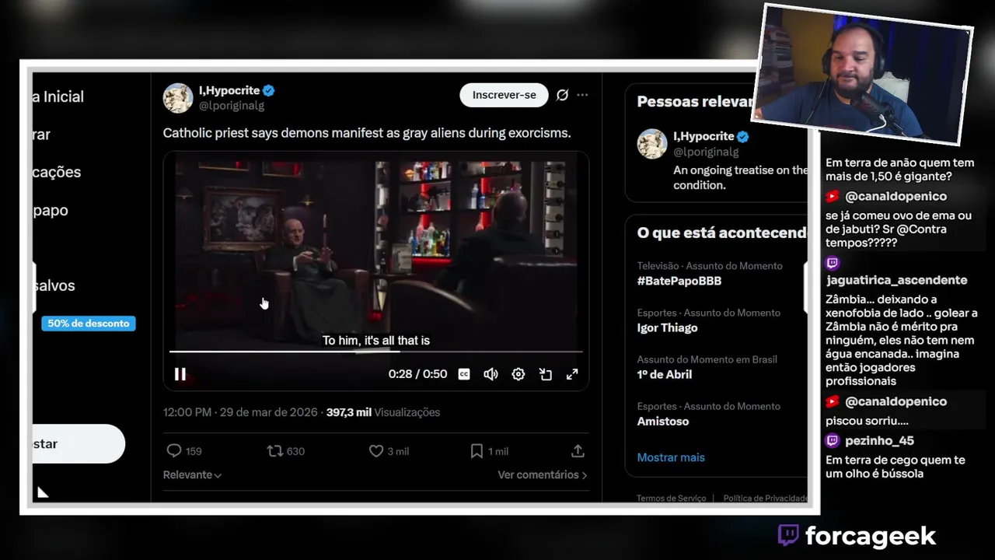Click the Inscrever-se button

point(504,95)
